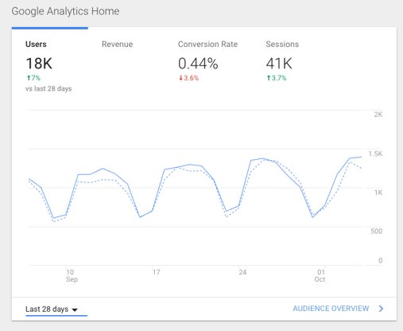This screenshot has height=331, width=403.
Task: Click the Google Analytics Home heading
Action: point(65,11)
